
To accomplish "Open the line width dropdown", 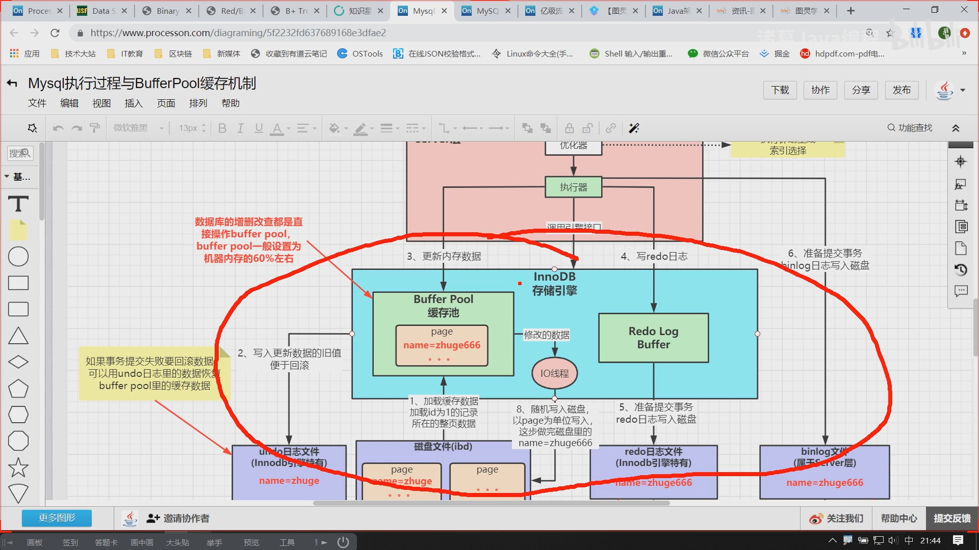I will tap(390, 128).
